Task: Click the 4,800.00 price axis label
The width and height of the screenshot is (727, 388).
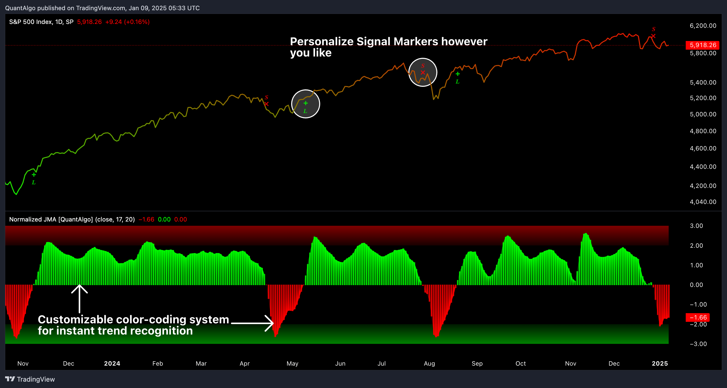Action: [703, 131]
